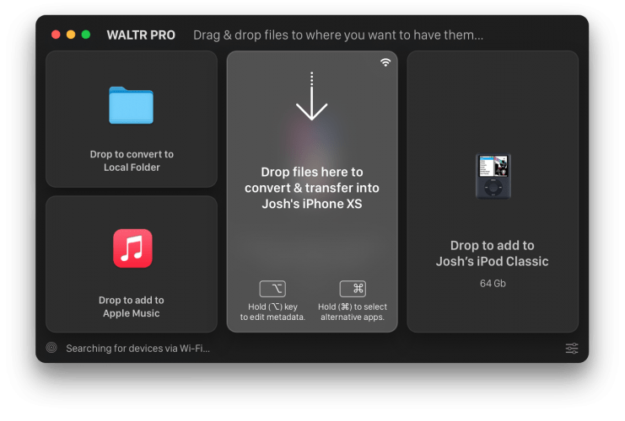Click 'Drop files here to convert & transfer' text
The width and height of the screenshot is (625, 421).
[x=312, y=188]
